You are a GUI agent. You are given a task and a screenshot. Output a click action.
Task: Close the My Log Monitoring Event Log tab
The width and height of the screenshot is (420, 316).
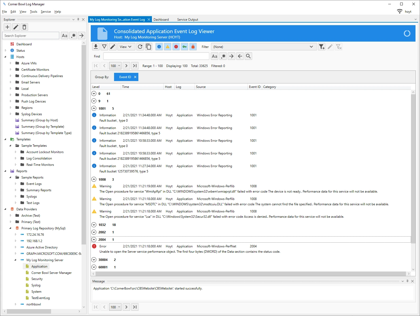coord(149,19)
